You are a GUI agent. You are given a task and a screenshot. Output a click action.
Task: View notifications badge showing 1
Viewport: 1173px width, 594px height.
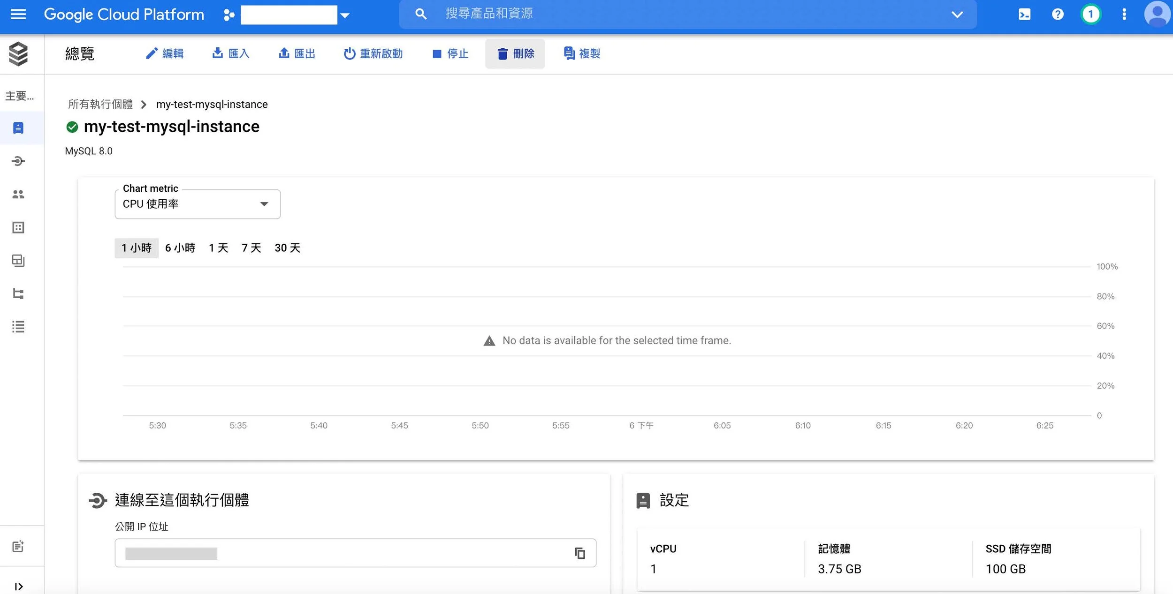pyautogui.click(x=1089, y=14)
